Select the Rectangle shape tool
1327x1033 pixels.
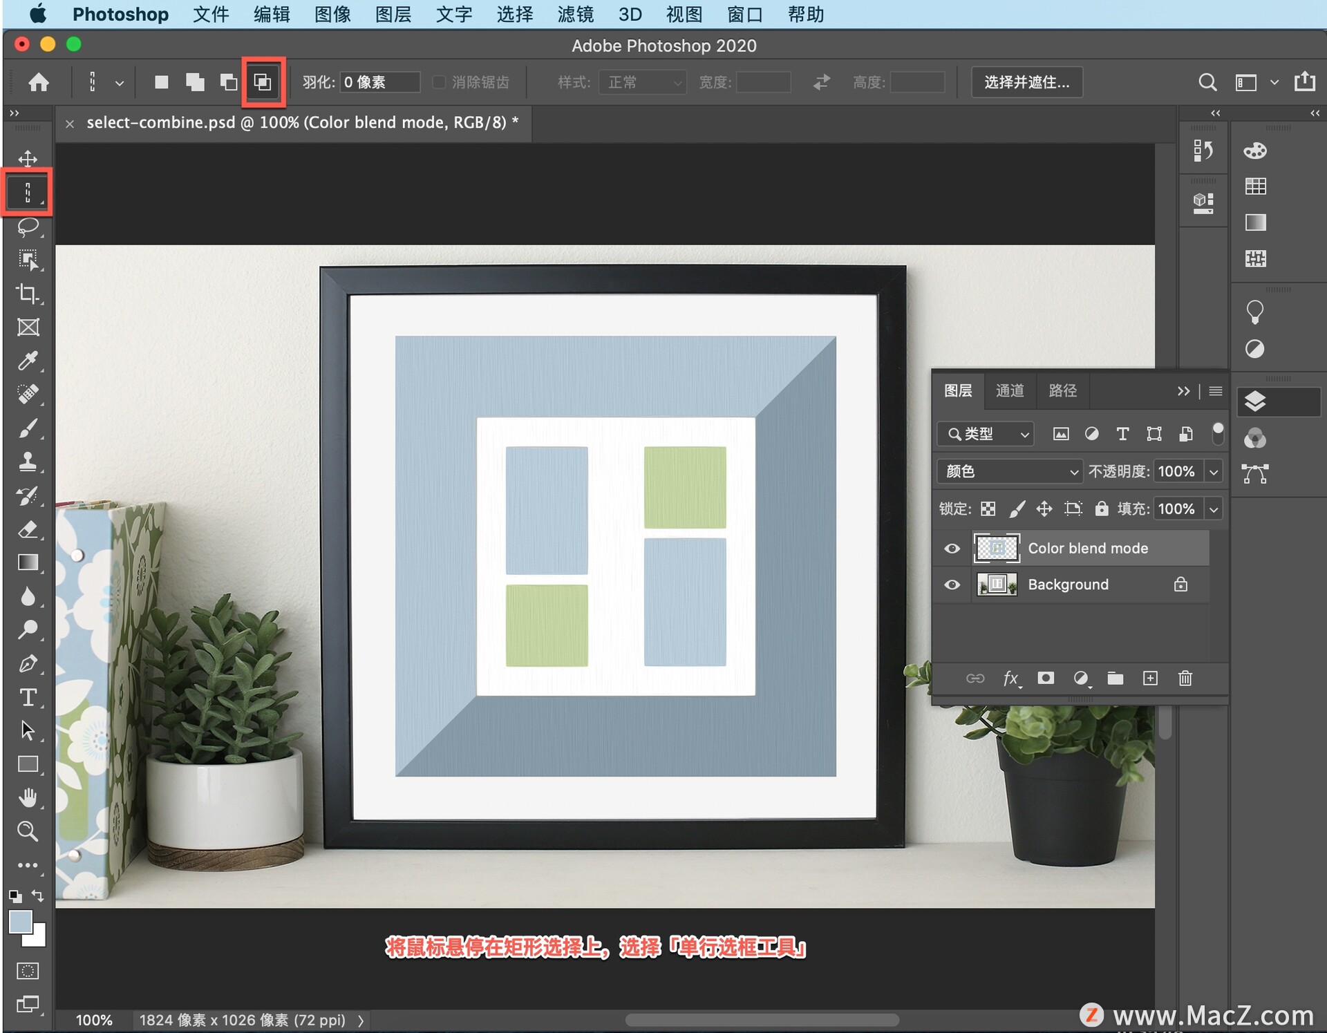click(x=28, y=764)
